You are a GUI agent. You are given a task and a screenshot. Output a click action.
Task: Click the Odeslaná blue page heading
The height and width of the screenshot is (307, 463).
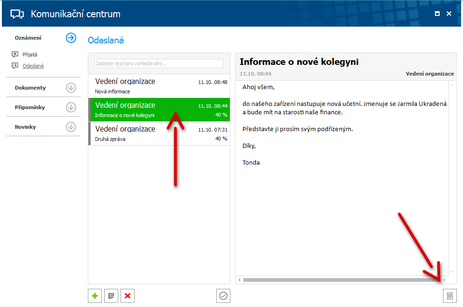coord(106,41)
